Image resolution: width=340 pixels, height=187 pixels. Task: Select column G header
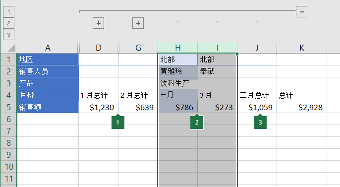tap(138, 48)
